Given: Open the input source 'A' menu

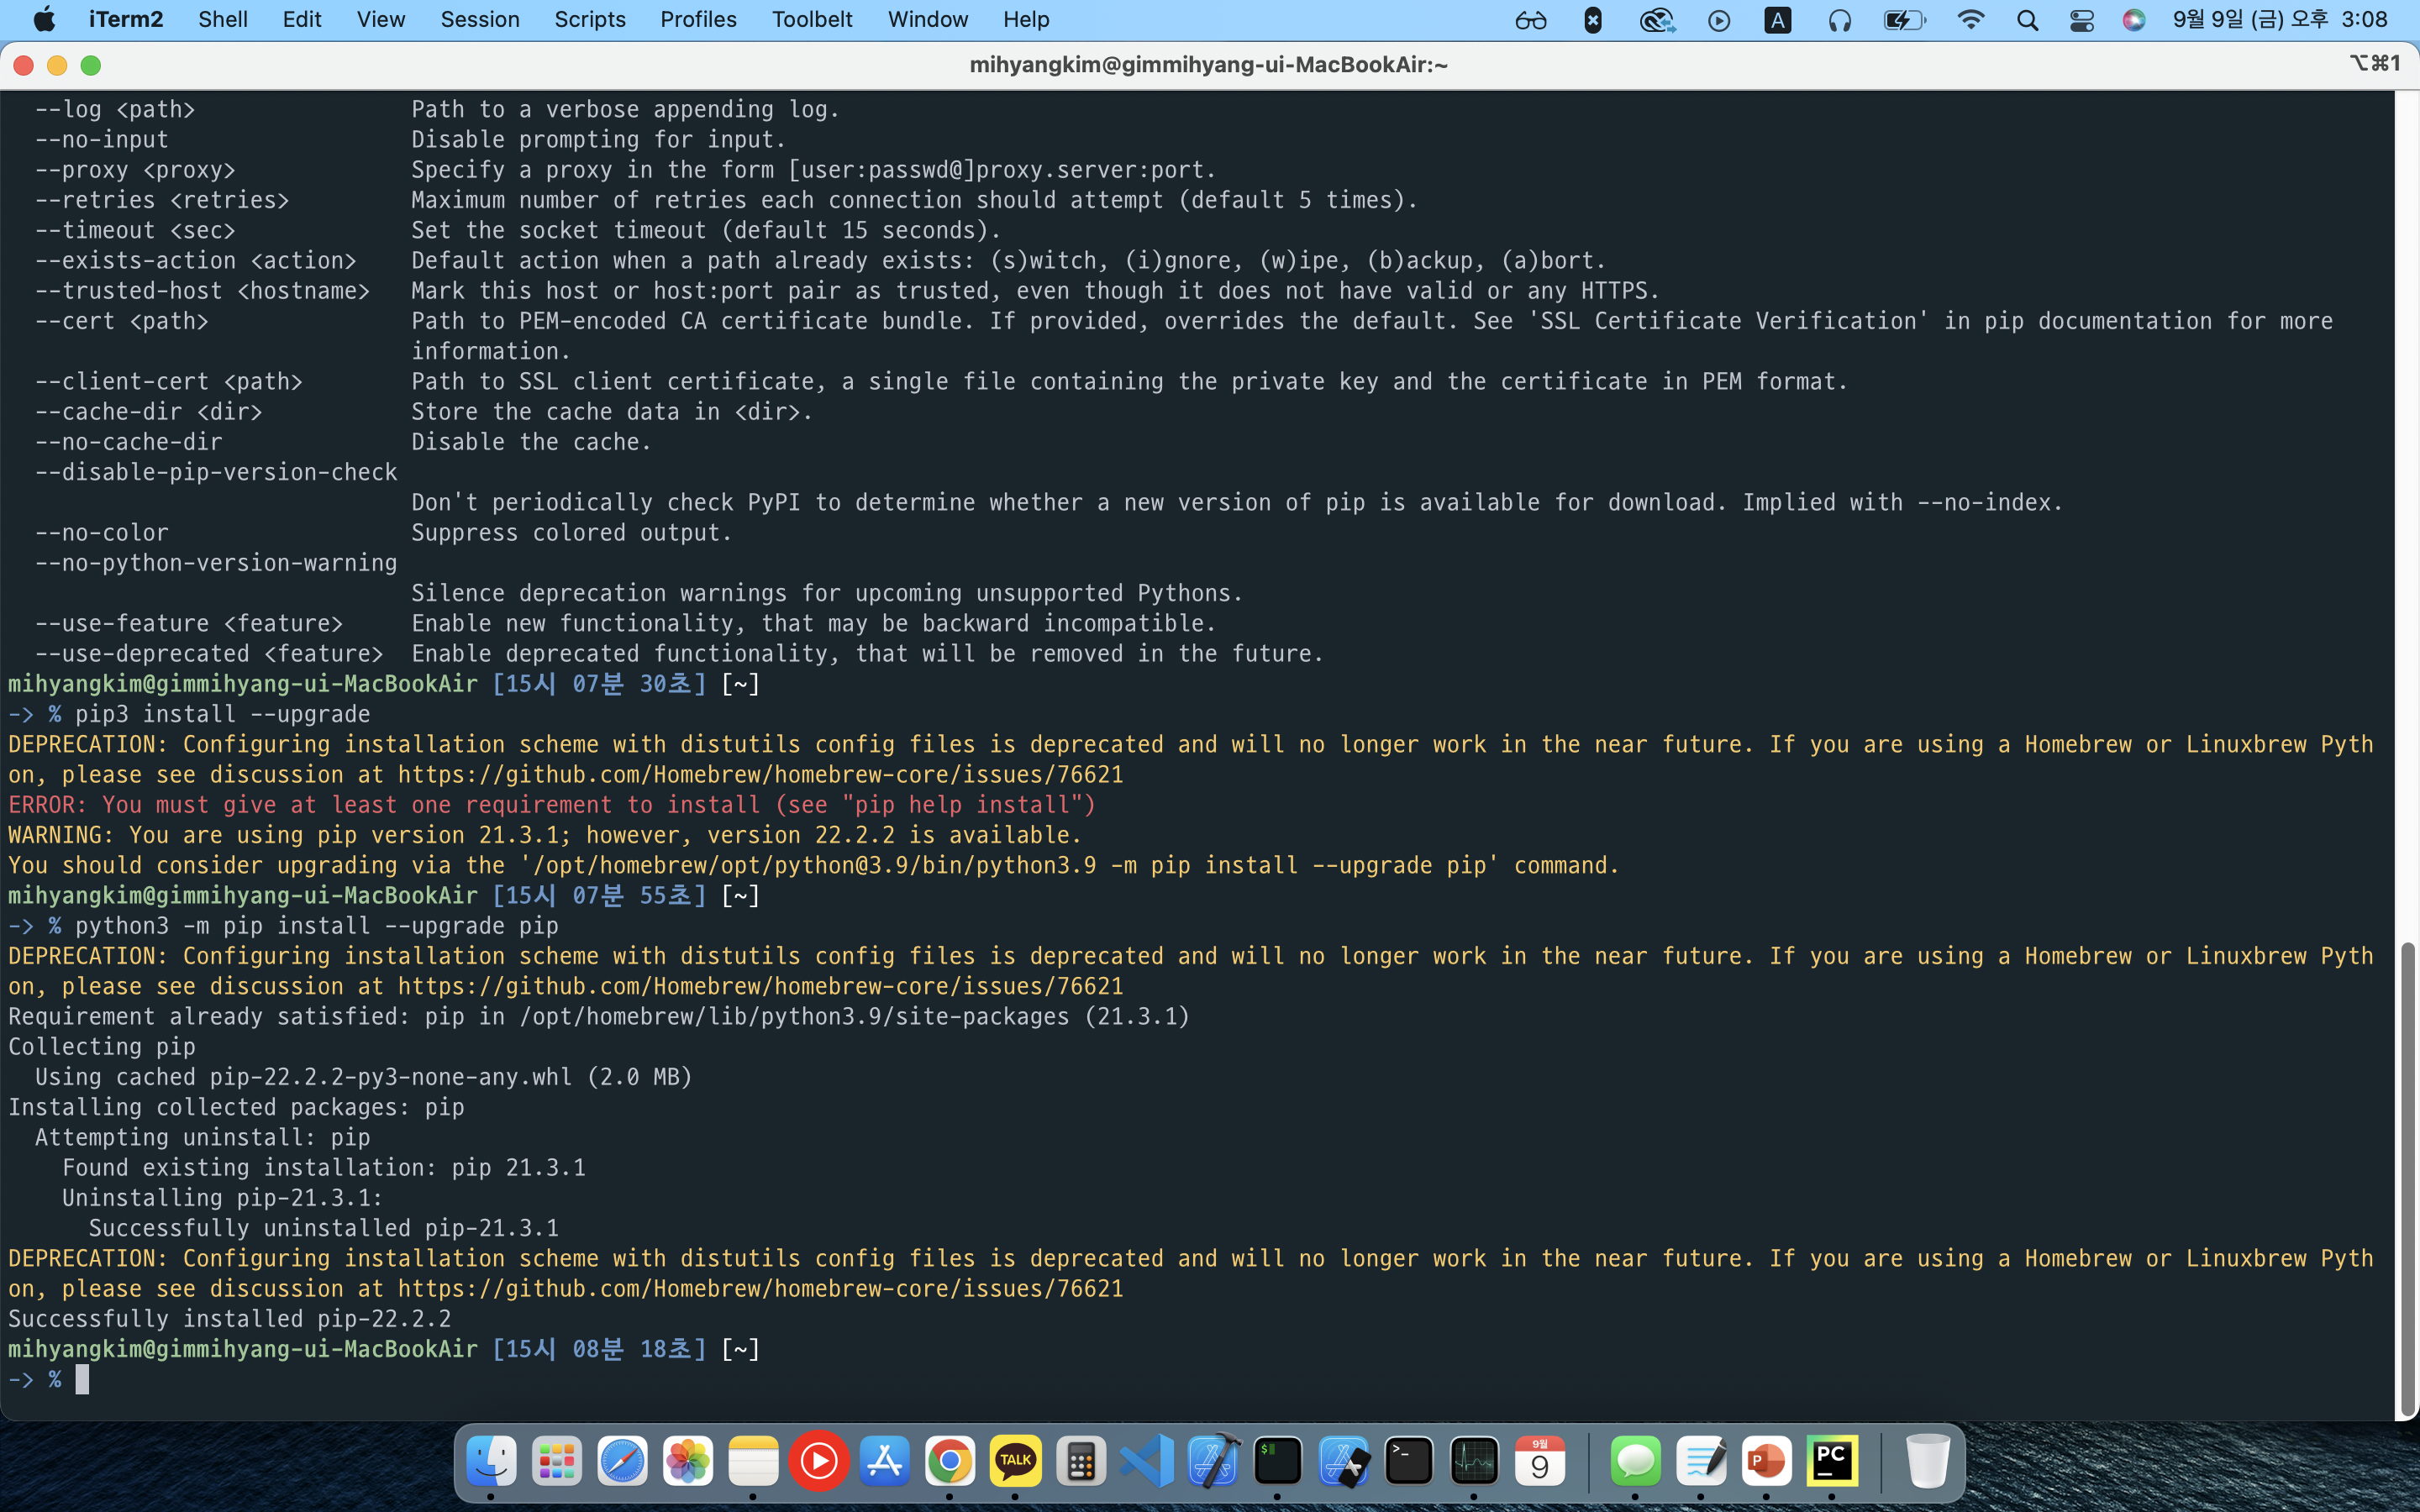Looking at the screenshot, I should pos(1777,20).
